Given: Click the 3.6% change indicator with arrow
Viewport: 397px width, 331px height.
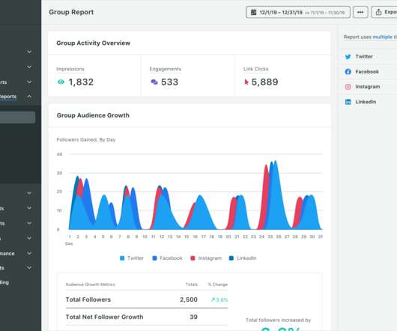Looking at the screenshot, I should tap(219, 300).
